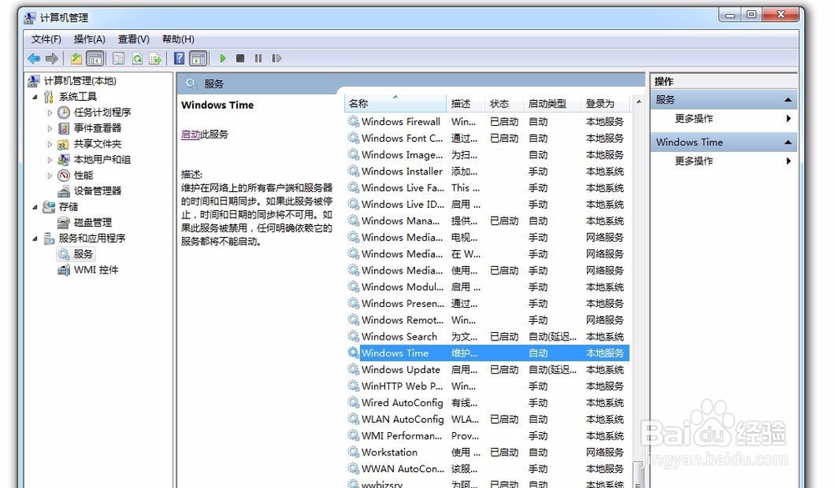Viewport: 835px width, 488px height.
Task: Select 服务 node in the tree
Action: pos(83,254)
